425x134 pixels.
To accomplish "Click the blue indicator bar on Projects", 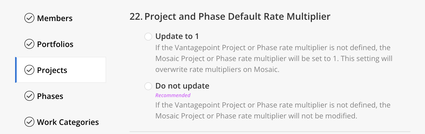I will click(x=16, y=70).
